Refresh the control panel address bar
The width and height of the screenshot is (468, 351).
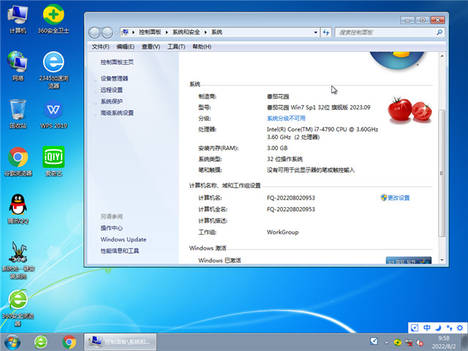click(326, 32)
